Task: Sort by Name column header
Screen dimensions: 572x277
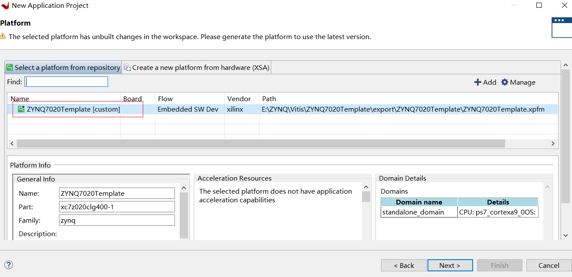Action: click(x=20, y=99)
